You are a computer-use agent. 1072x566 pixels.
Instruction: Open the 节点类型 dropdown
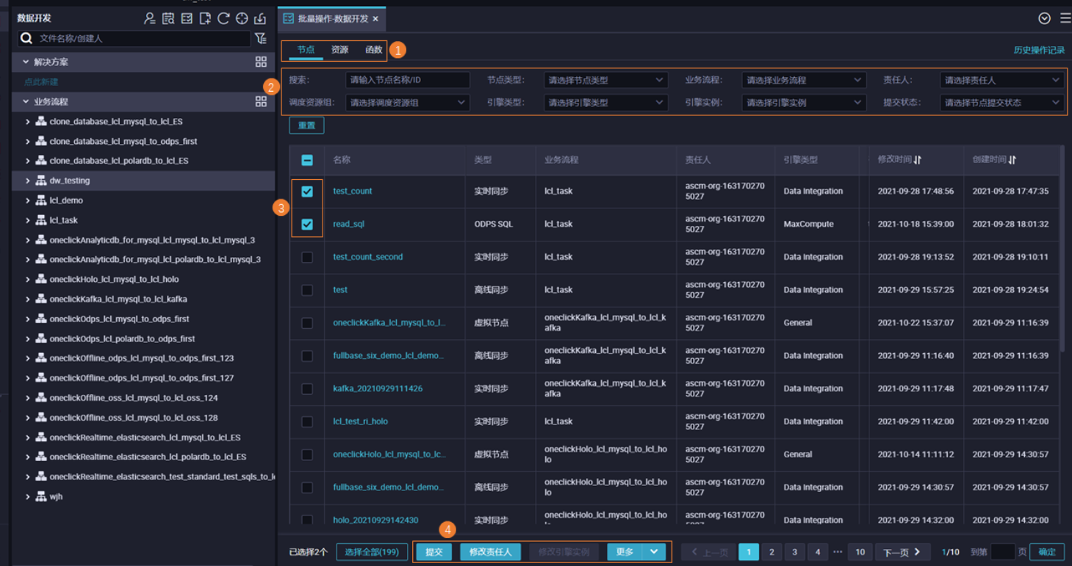tap(605, 80)
